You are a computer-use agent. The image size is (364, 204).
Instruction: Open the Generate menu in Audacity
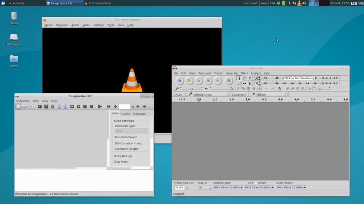231,73
